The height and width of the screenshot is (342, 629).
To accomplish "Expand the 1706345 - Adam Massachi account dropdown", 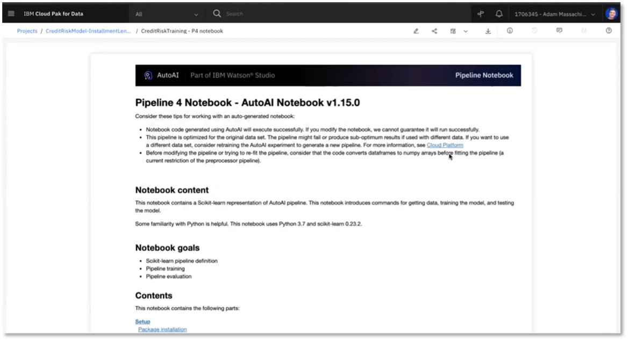I will (555, 14).
